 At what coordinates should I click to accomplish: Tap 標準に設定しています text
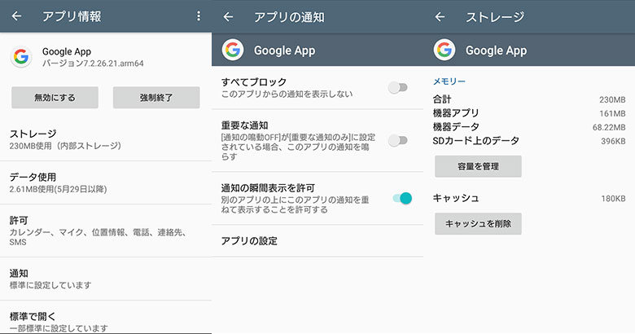click(x=50, y=285)
